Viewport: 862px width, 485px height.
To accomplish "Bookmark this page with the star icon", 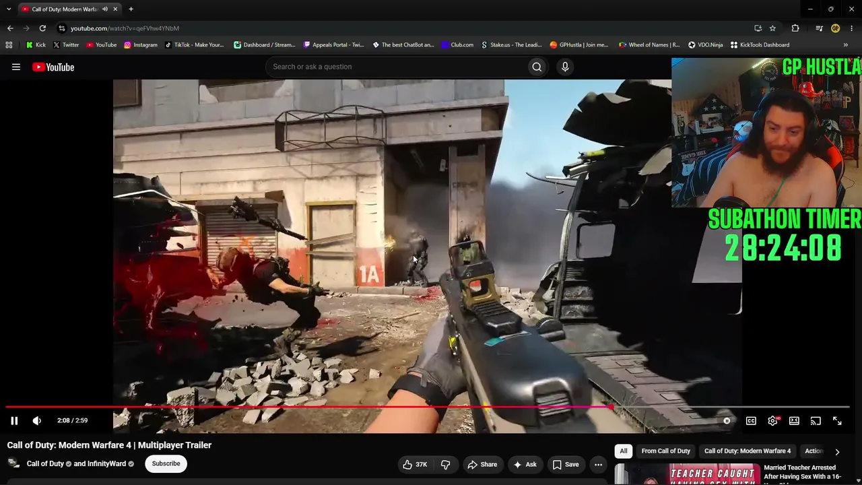I will click(772, 28).
